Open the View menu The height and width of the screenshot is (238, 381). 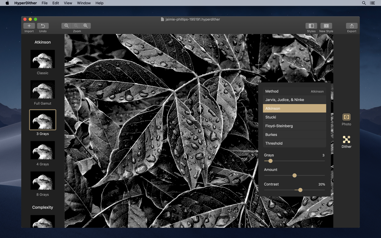(68, 3)
